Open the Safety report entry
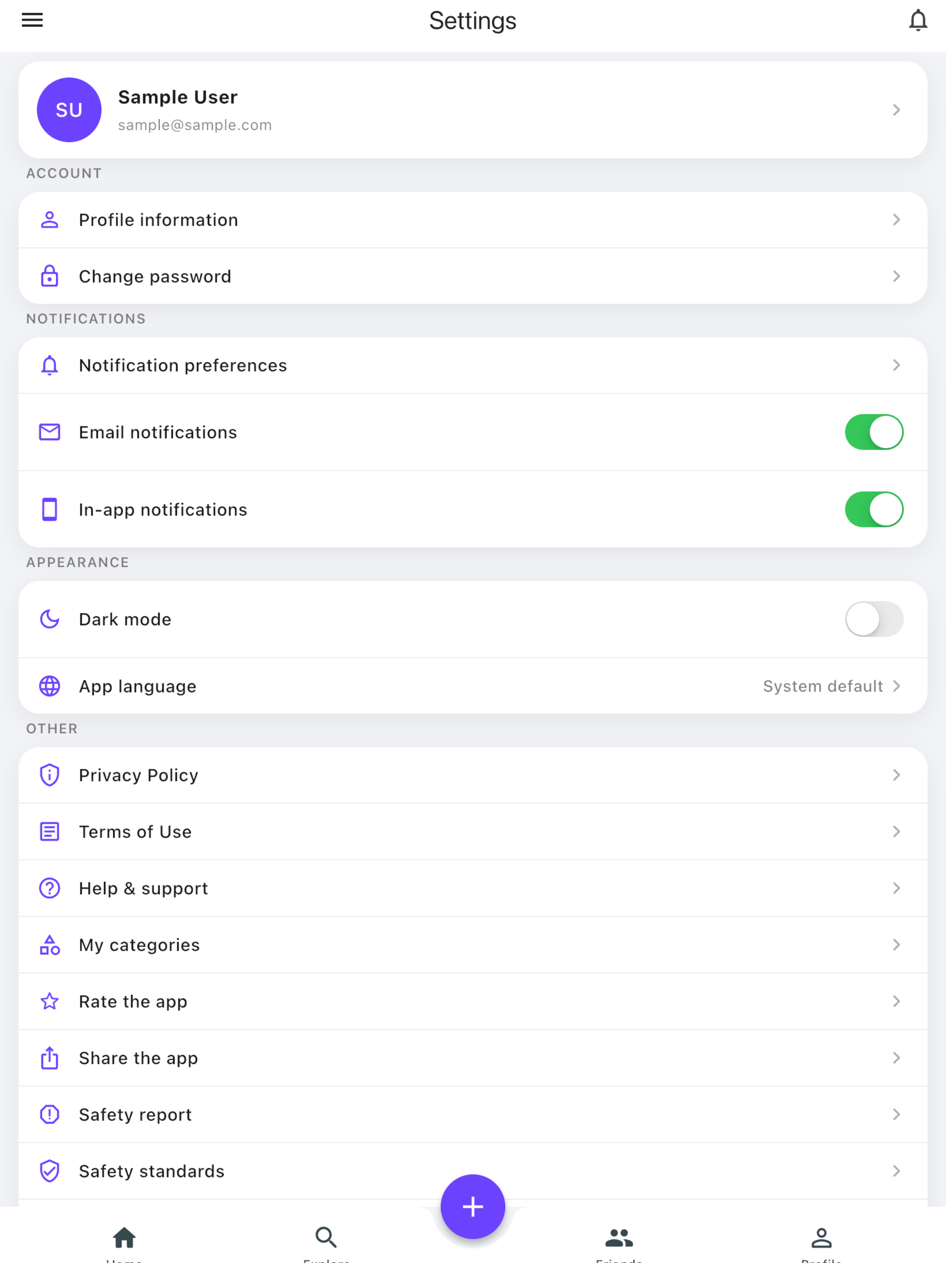946x1263 pixels. click(473, 1114)
